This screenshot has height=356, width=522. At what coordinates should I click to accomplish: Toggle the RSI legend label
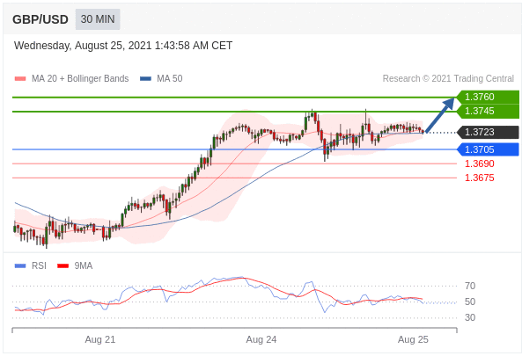coord(39,265)
